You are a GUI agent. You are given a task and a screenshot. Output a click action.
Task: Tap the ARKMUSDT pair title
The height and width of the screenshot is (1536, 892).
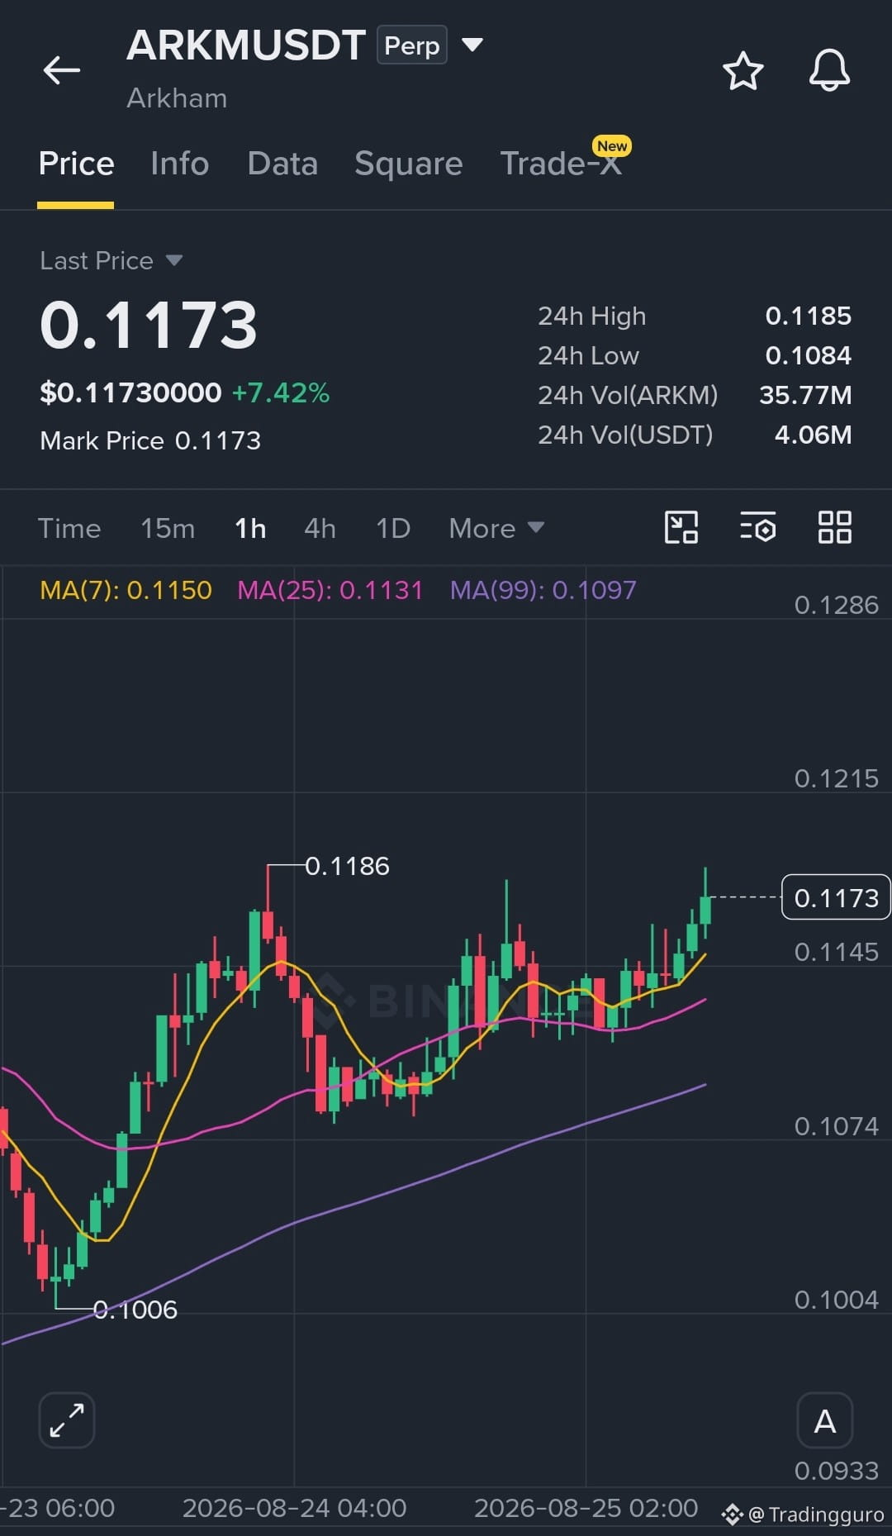[x=246, y=45]
